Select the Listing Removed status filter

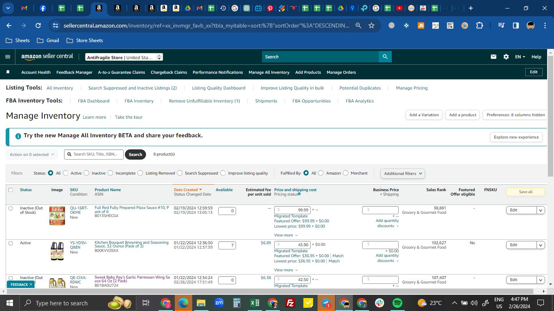pos(140,173)
